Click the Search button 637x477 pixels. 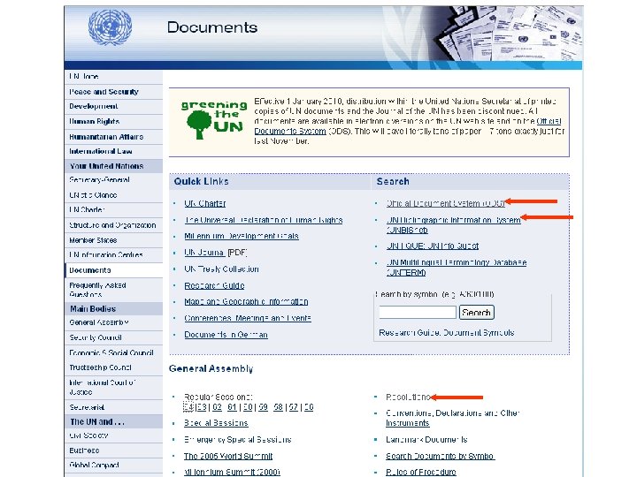pyautogui.click(x=477, y=313)
